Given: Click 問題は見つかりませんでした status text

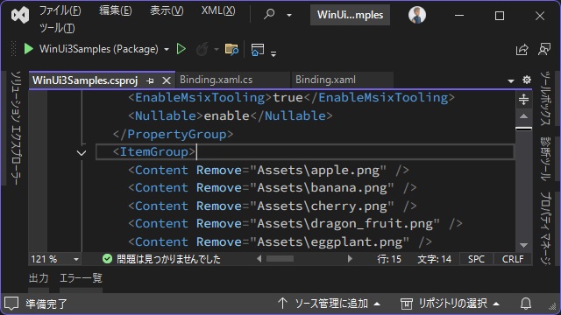Looking at the screenshot, I should (168, 259).
